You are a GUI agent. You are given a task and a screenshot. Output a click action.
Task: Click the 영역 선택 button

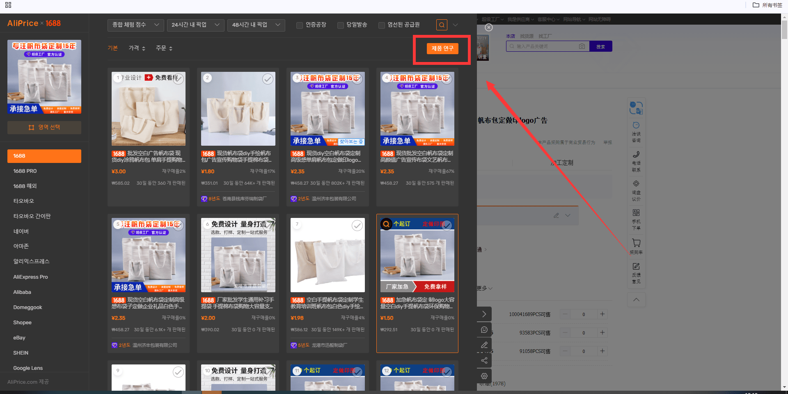click(x=44, y=128)
